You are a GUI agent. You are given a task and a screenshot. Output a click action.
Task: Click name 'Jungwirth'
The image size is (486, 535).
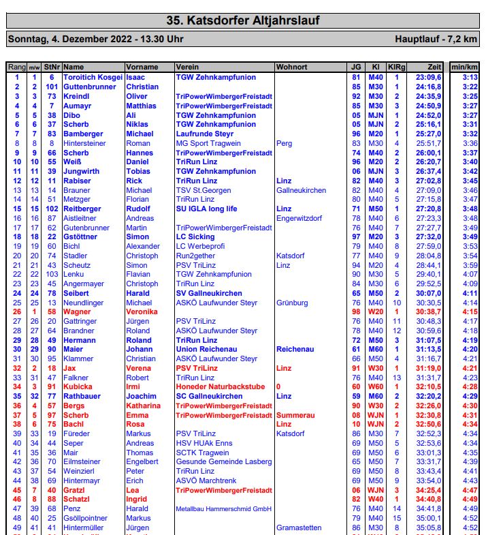82,172
